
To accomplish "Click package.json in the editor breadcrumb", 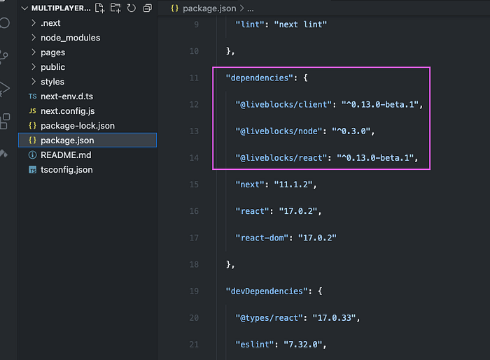I will [x=207, y=8].
